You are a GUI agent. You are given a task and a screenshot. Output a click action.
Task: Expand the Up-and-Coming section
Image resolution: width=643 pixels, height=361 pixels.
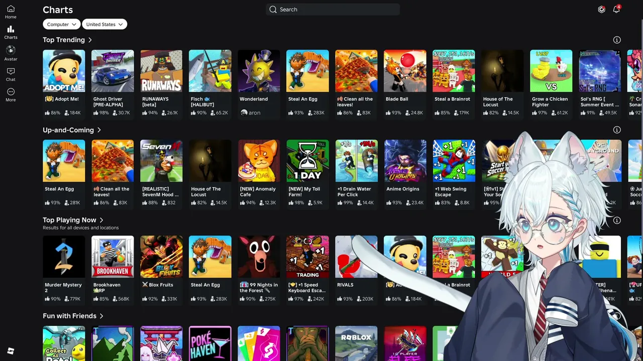[x=72, y=130]
